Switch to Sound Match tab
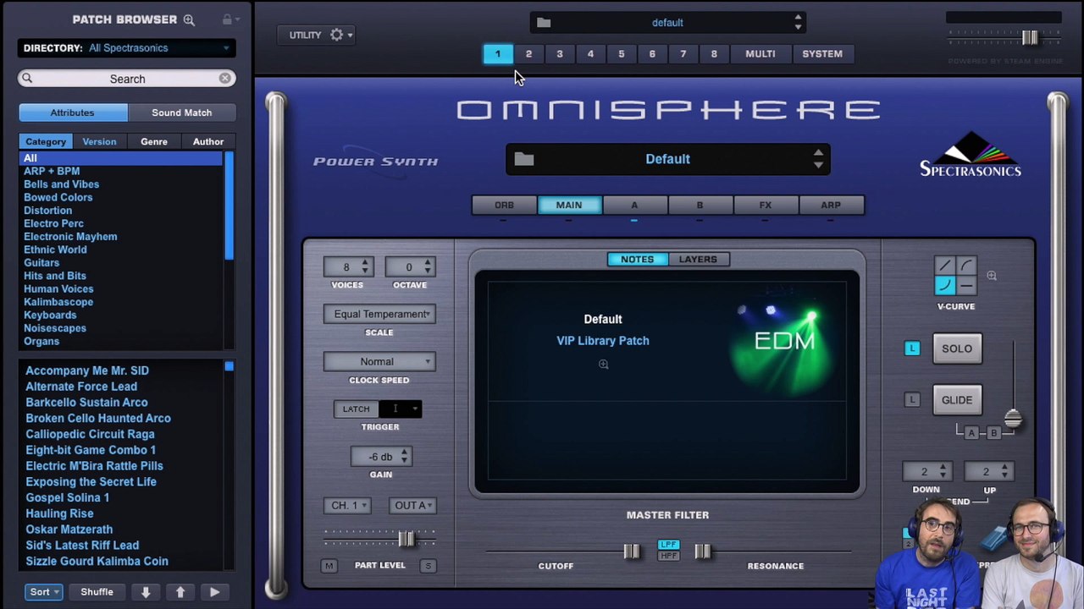The width and height of the screenshot is (1084, 609). [x=181, y=112]
